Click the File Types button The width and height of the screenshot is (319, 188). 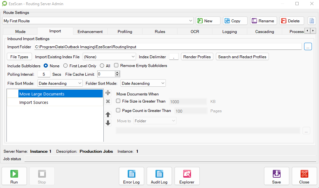click(x=19, y=57)
